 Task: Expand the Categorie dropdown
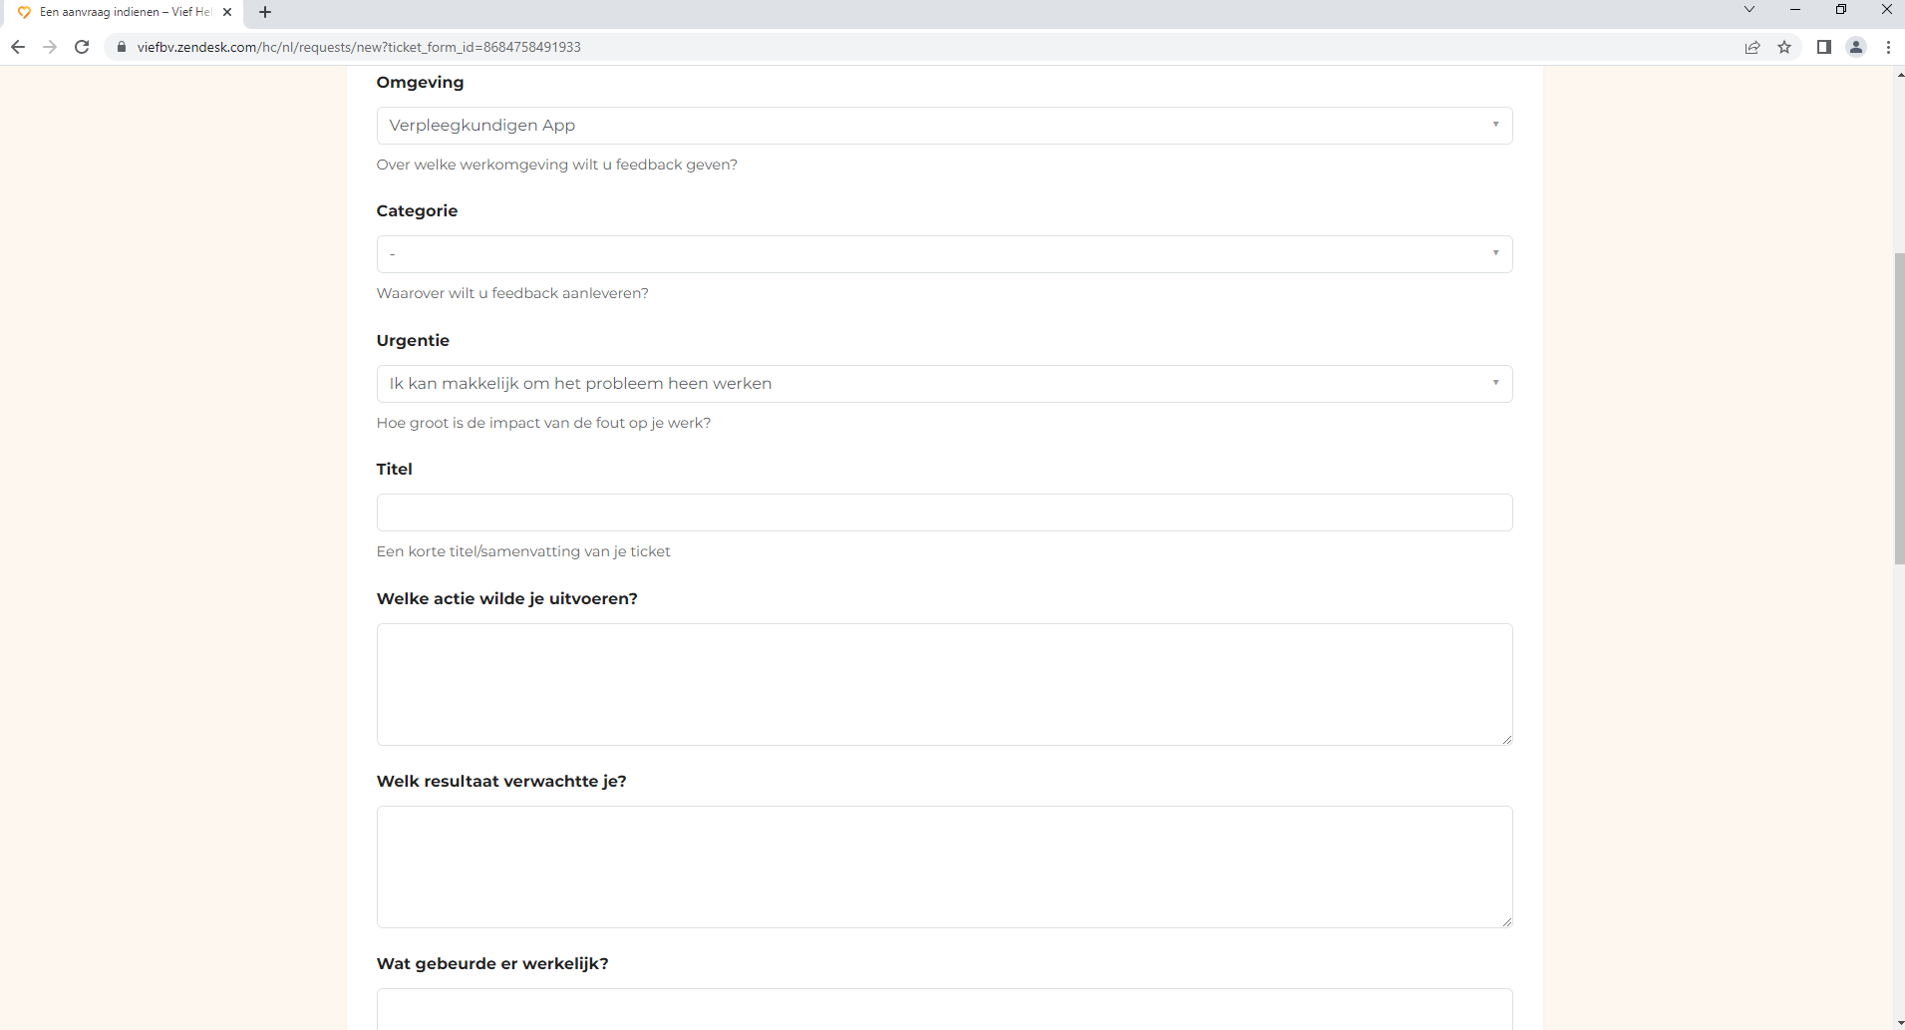click(943, 254)
